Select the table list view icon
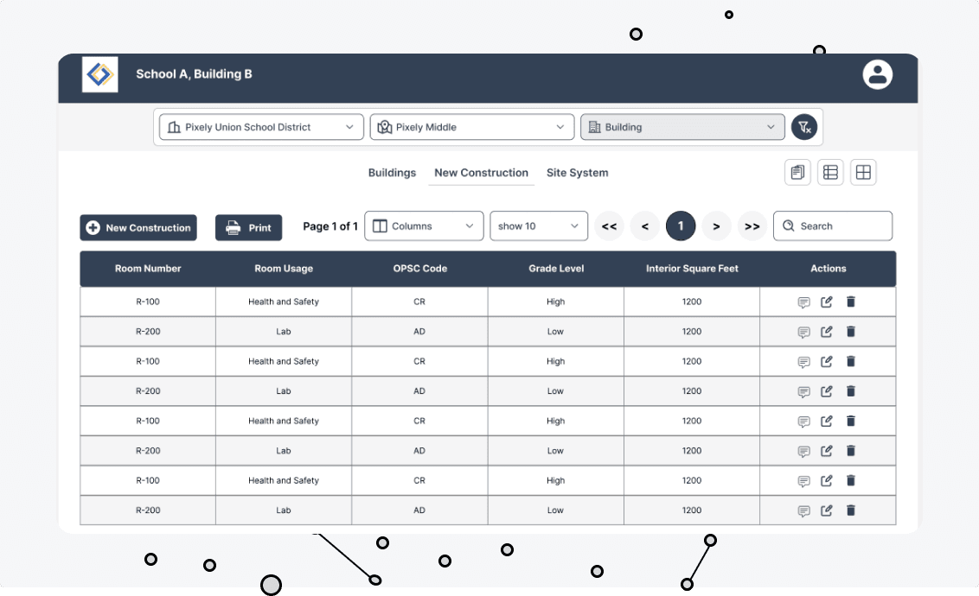The width and height of the screenshot is (979, 596). click(830, 173)
